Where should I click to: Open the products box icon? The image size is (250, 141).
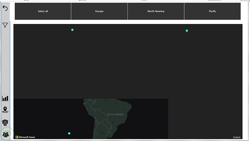[x=5, y=122]
